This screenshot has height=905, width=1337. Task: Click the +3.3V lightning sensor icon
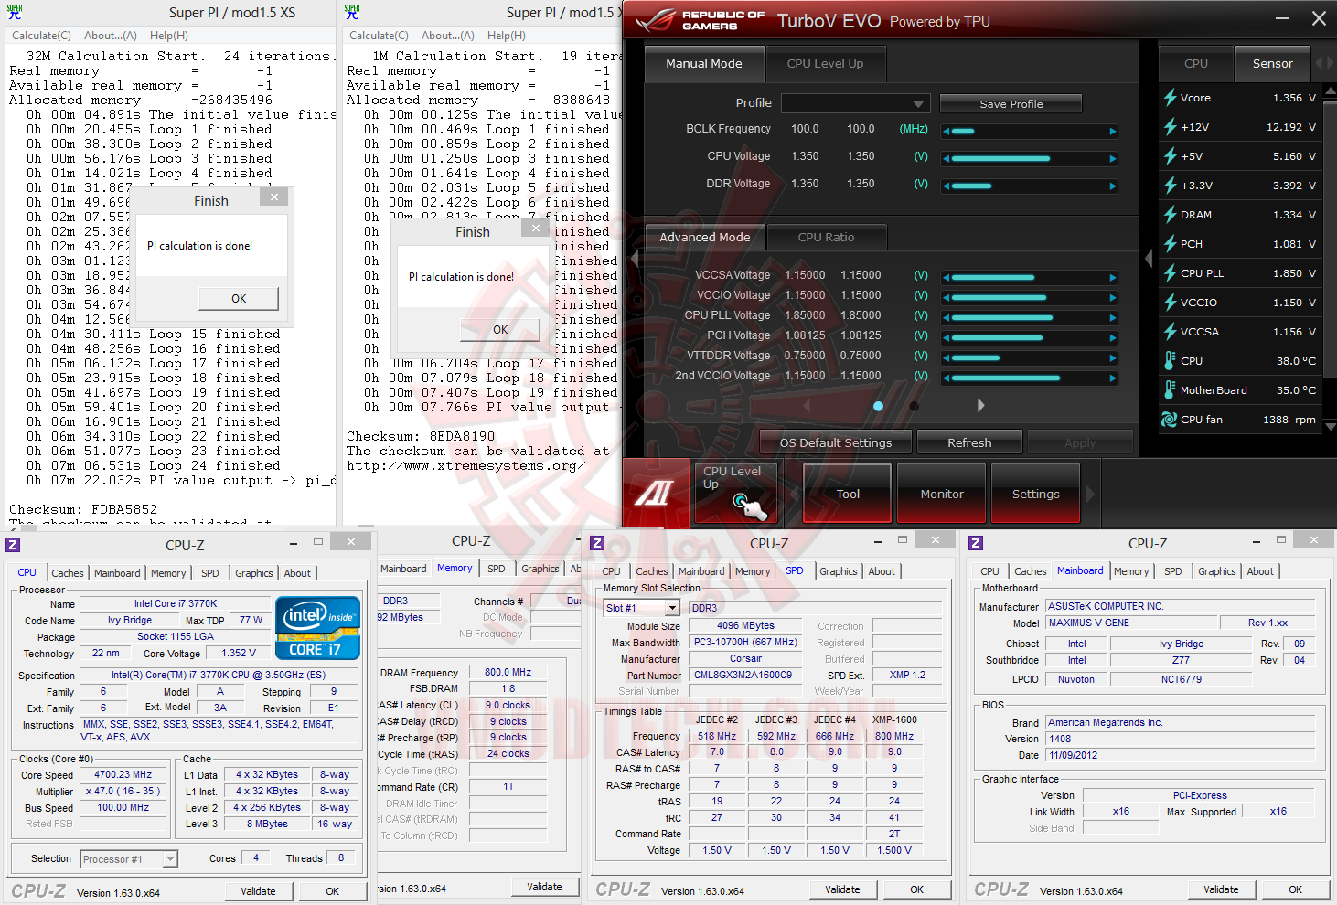click(x=1170, y=186)
